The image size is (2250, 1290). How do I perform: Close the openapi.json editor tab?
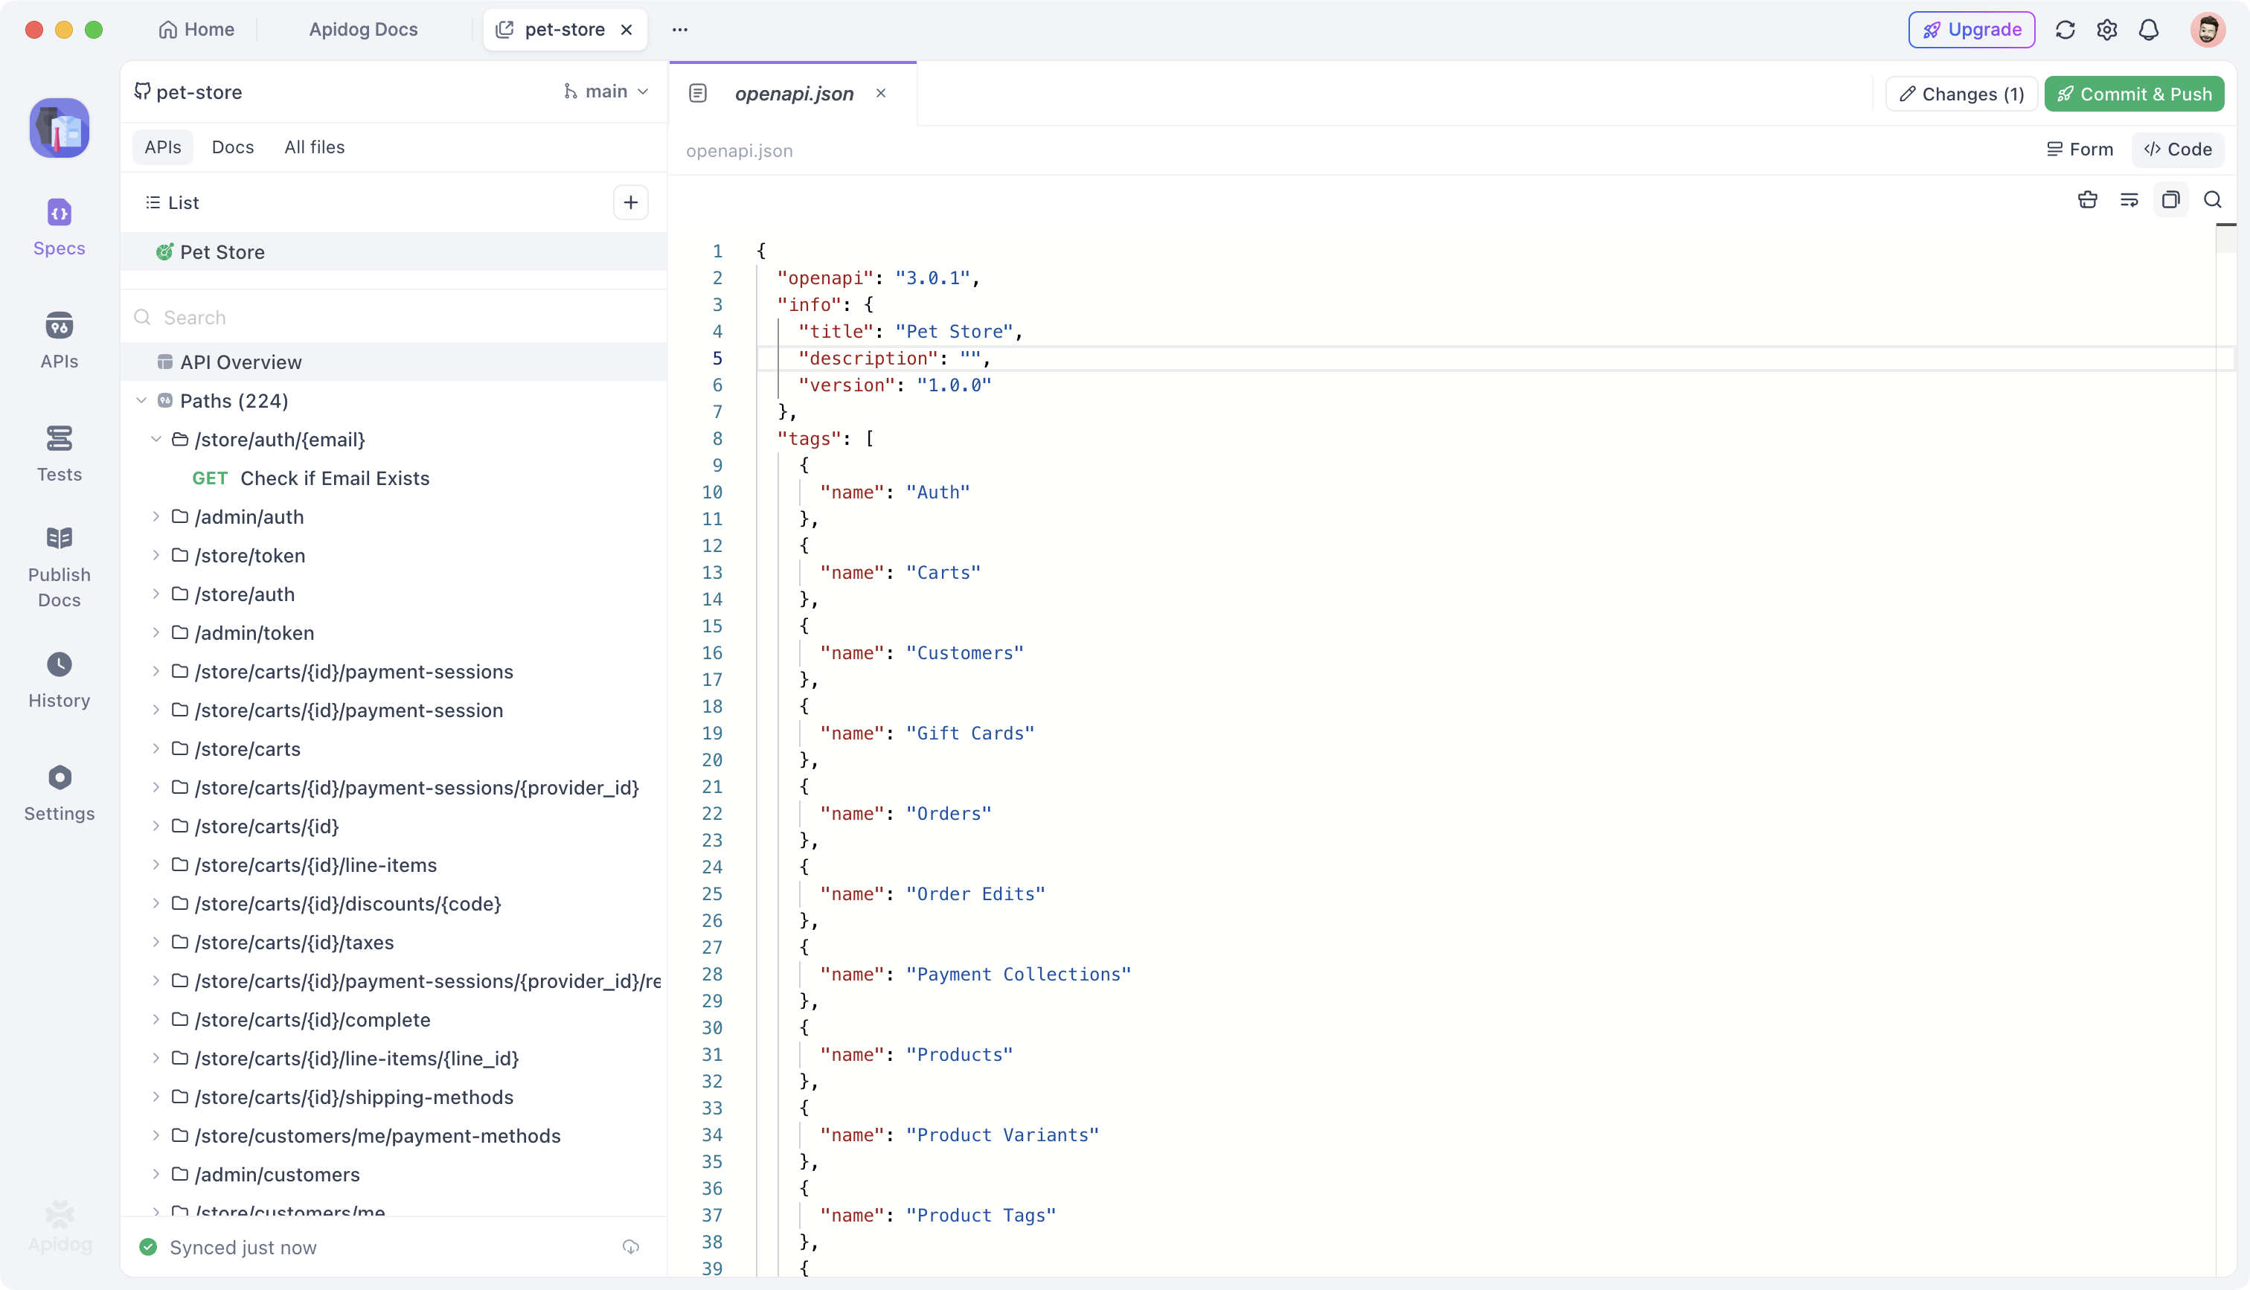880,94
